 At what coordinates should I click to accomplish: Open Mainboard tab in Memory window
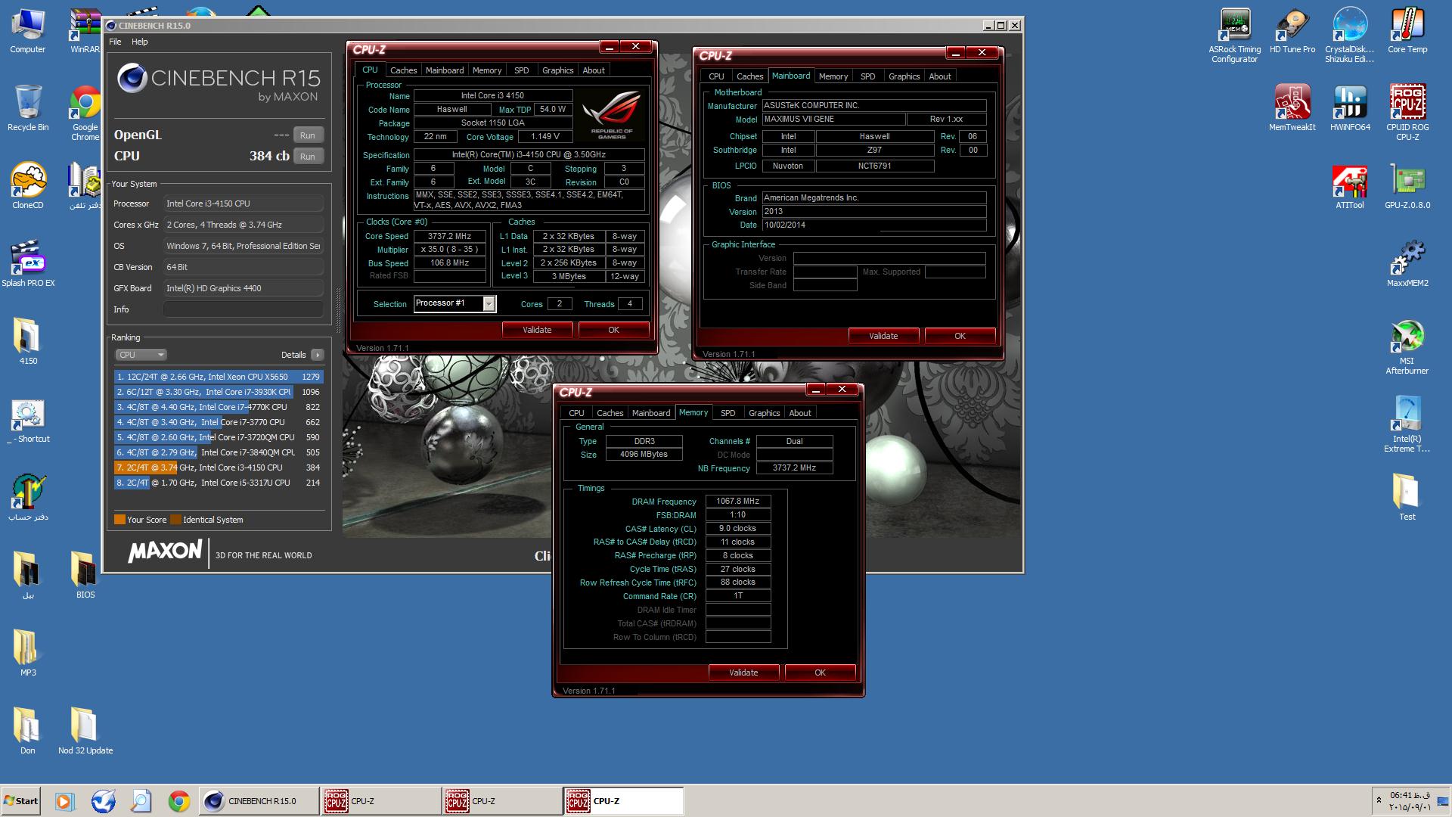coord(651,413)
